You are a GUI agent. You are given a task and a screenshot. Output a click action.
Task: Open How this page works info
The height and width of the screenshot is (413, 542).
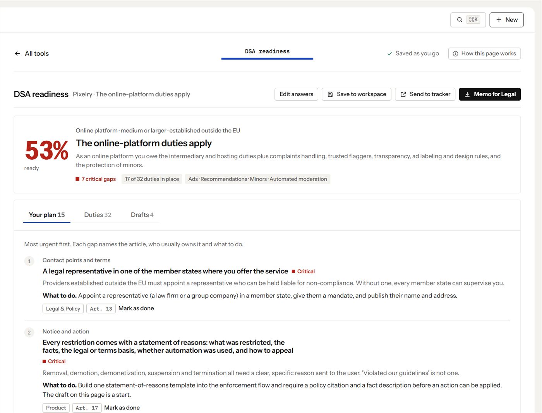(484, 53)
